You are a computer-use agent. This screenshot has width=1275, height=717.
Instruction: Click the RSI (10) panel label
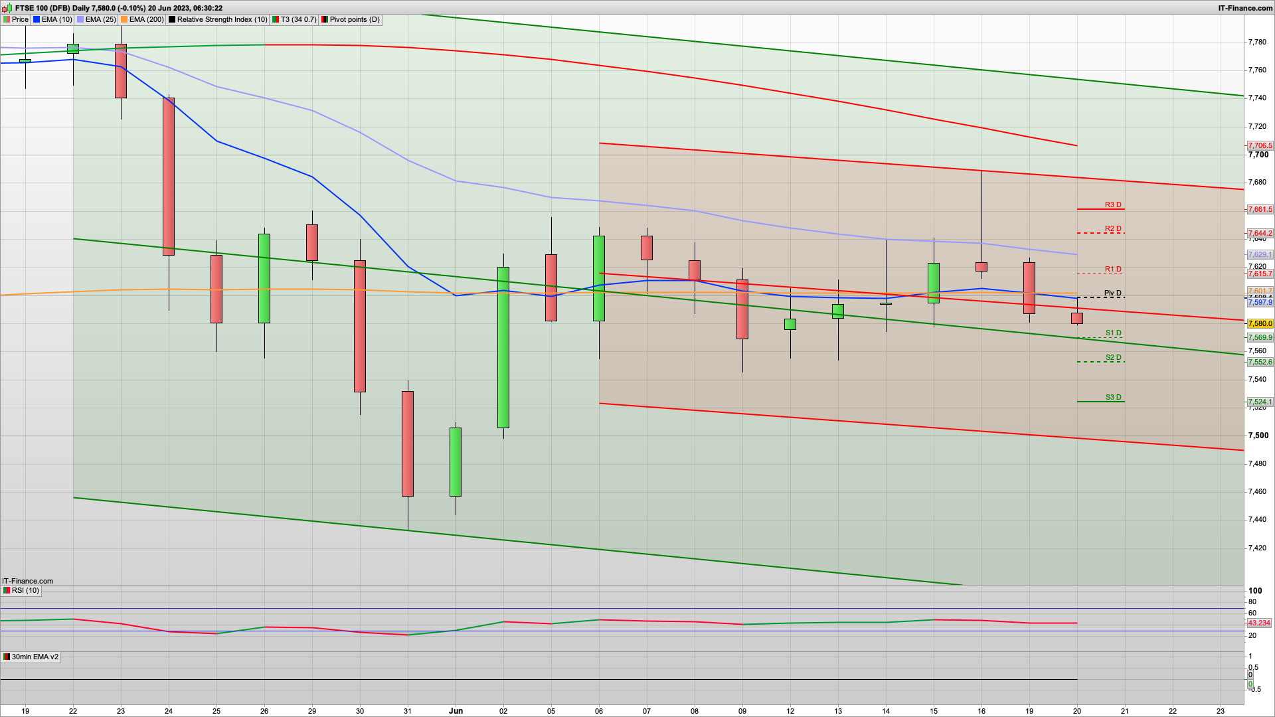pyautogui.click(x=21, y=590)
